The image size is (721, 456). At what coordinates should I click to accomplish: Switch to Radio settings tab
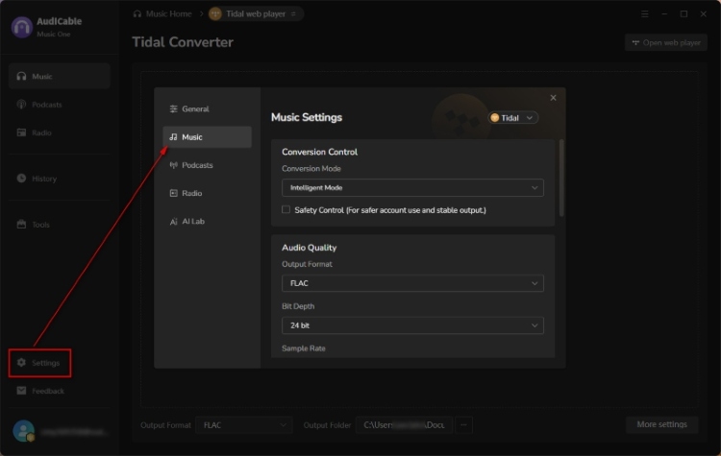[207, 193]
